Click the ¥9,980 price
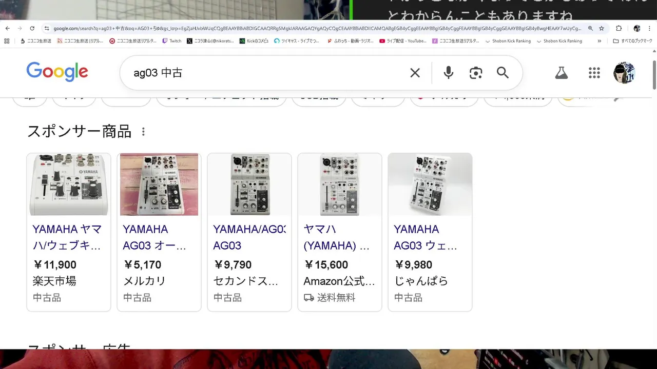Screen dimensions: 657x369 [413, 265]
